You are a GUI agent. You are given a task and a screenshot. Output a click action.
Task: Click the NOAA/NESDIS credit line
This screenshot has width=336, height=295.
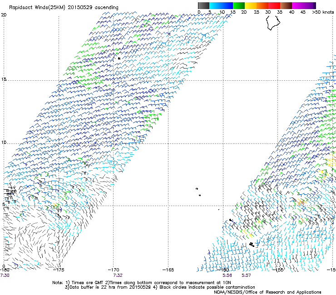point(267,292)
